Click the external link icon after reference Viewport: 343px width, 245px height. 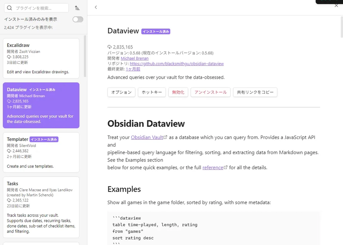pyautogui.click(x=225, y=167)
